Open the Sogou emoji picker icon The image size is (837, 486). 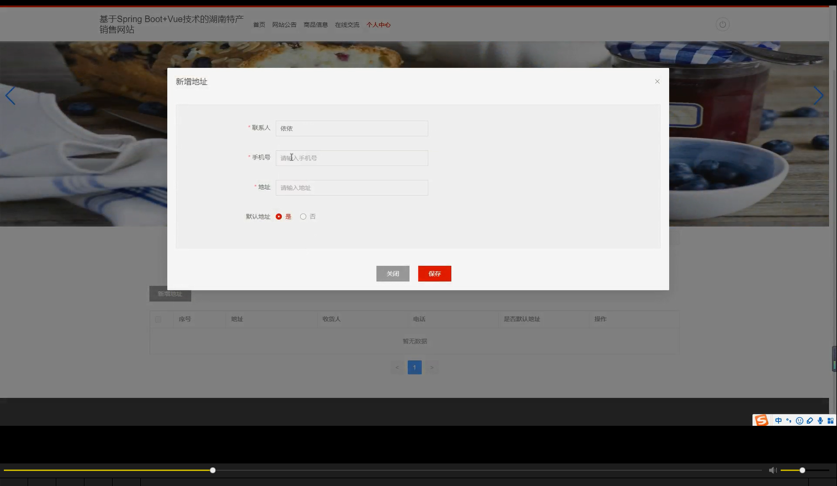pos(799,420)
